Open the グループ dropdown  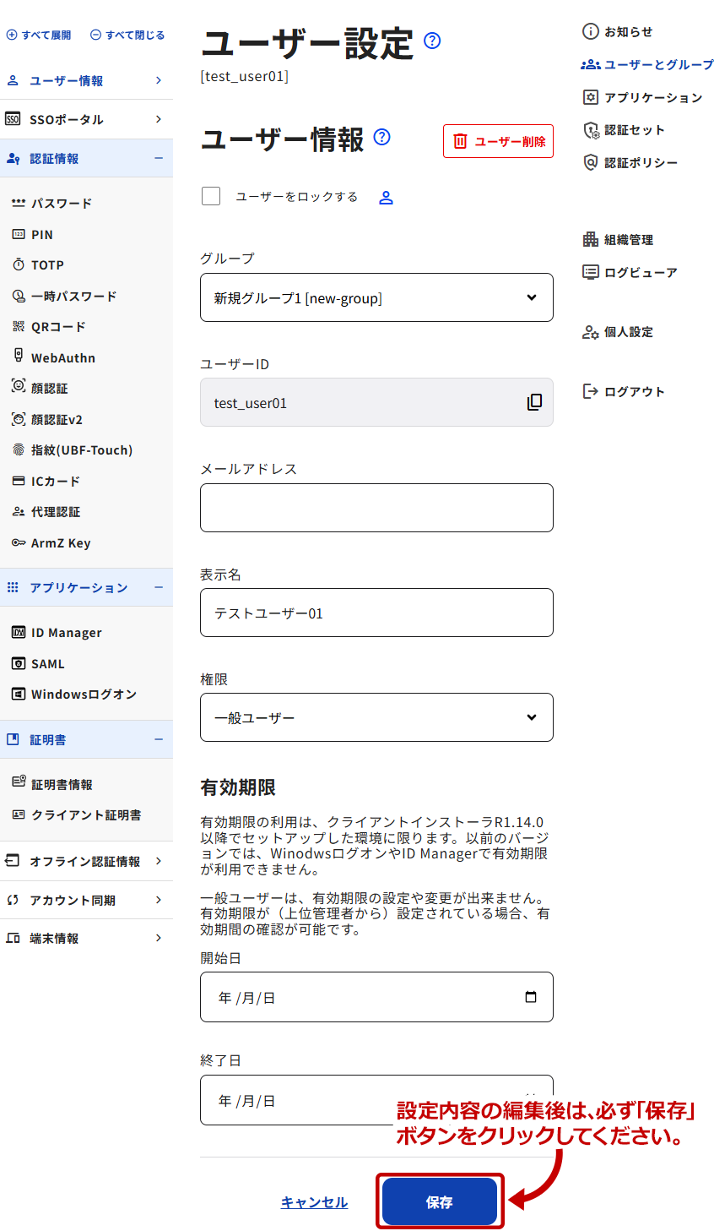pyautogui.click(x=376, y=297)
